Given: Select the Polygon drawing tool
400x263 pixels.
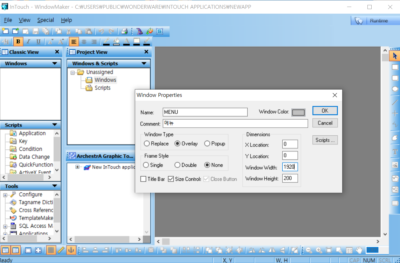Looking at the screenshot, I should pyautogui.click(x=395, y=138).
